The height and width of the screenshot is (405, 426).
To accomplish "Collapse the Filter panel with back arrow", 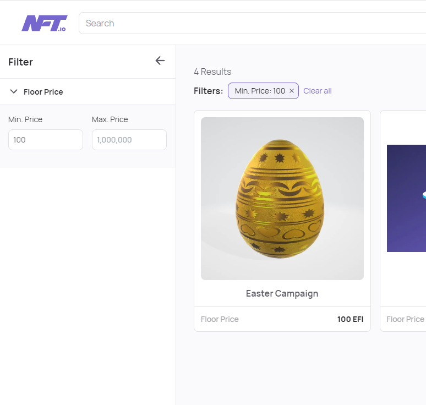I will (x=160, y=61).
